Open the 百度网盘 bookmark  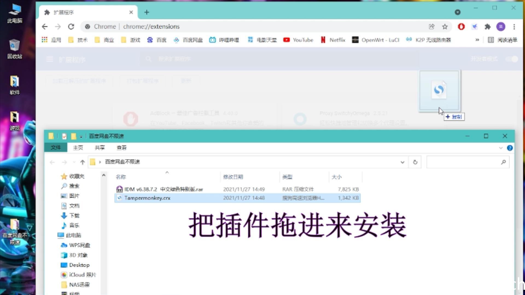tap(188, 40)
